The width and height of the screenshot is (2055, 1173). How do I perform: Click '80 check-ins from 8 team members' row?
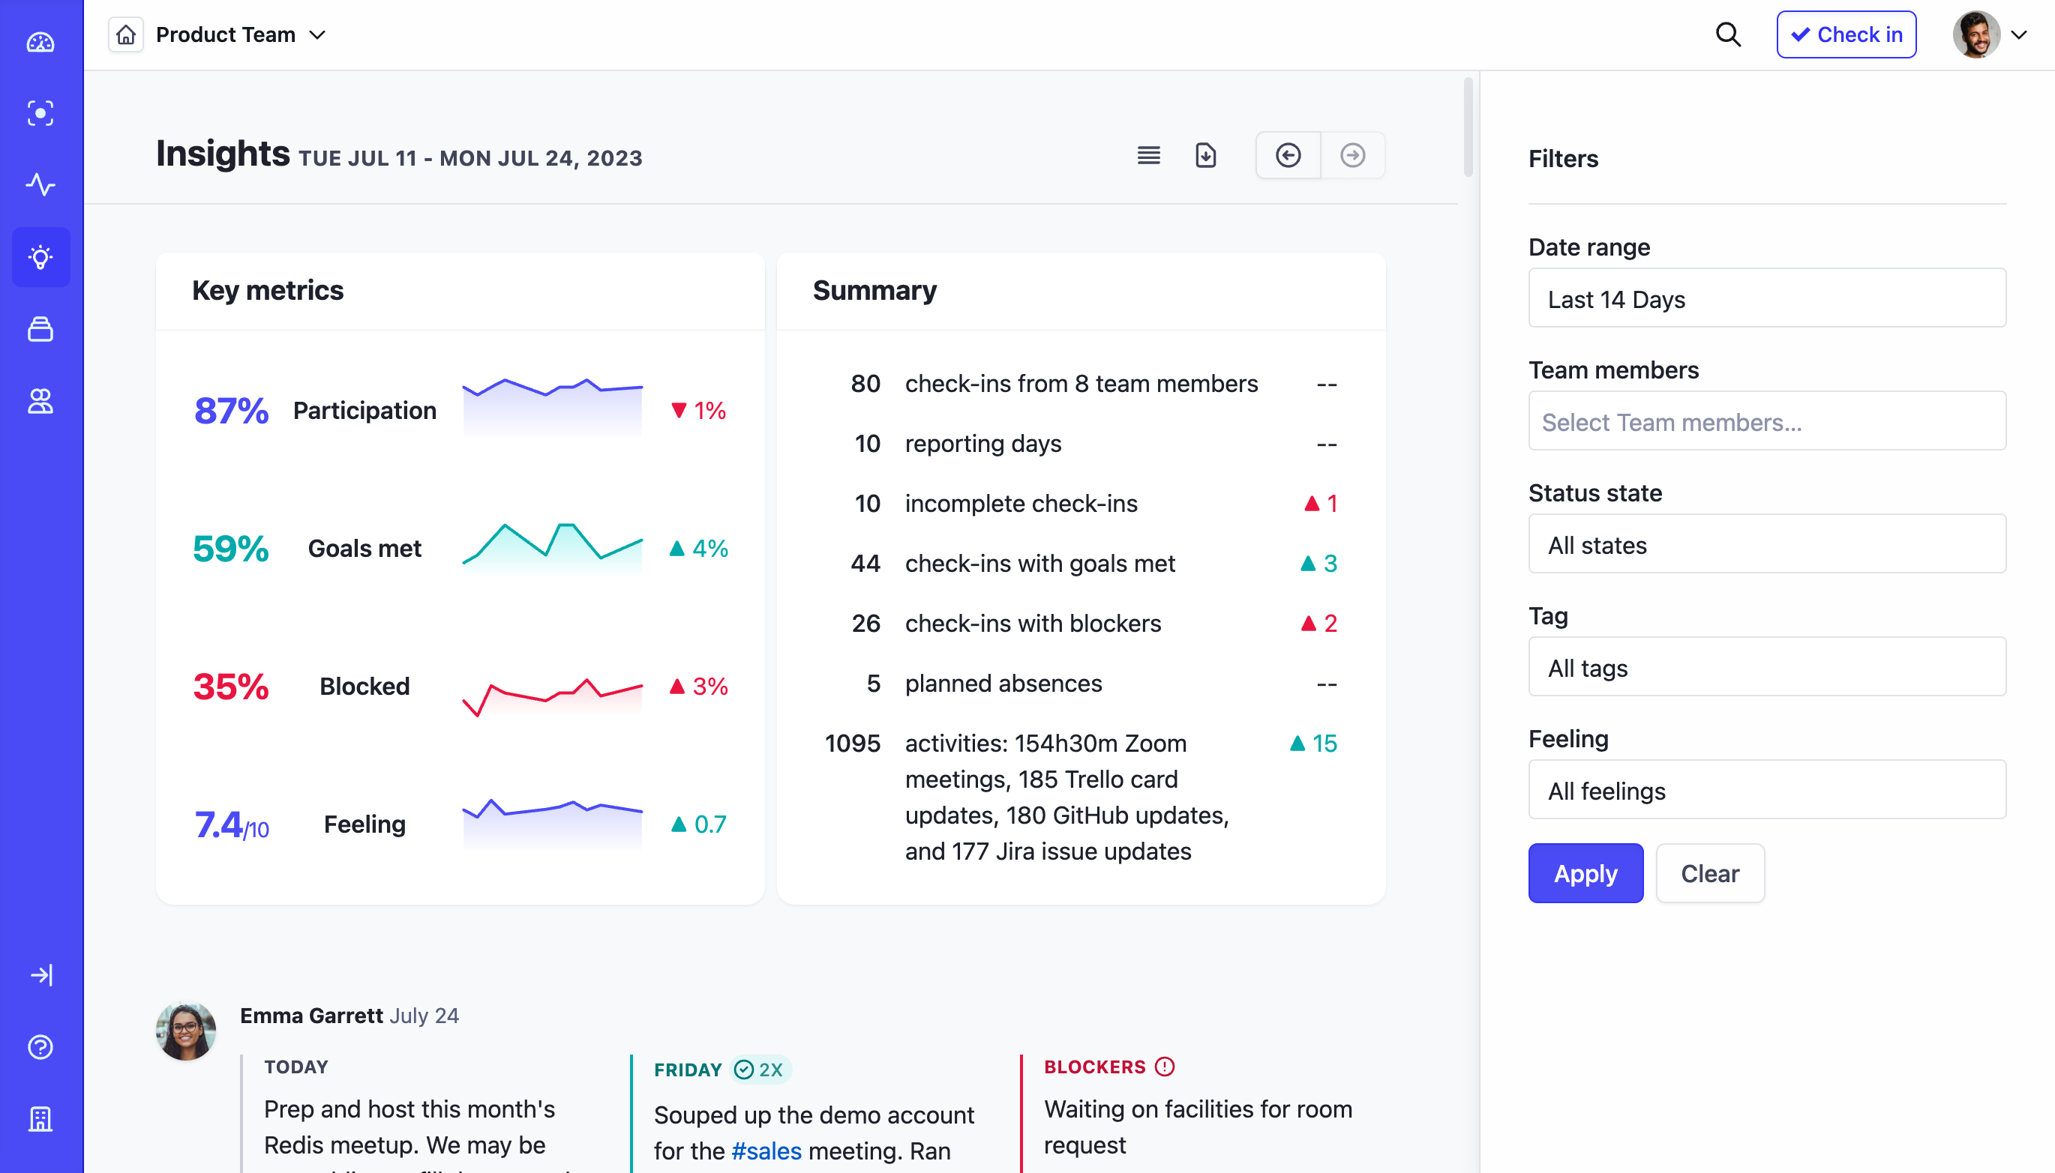point(1081,384)
